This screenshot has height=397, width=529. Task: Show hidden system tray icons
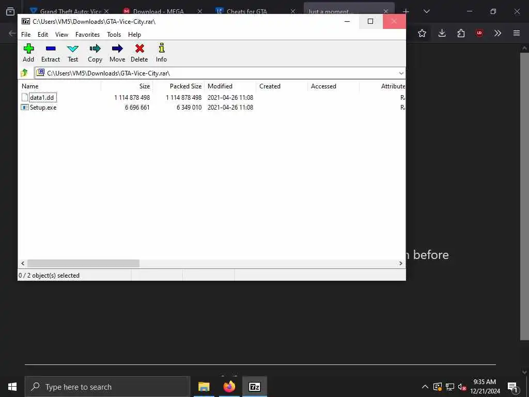[x=425, y=387]
